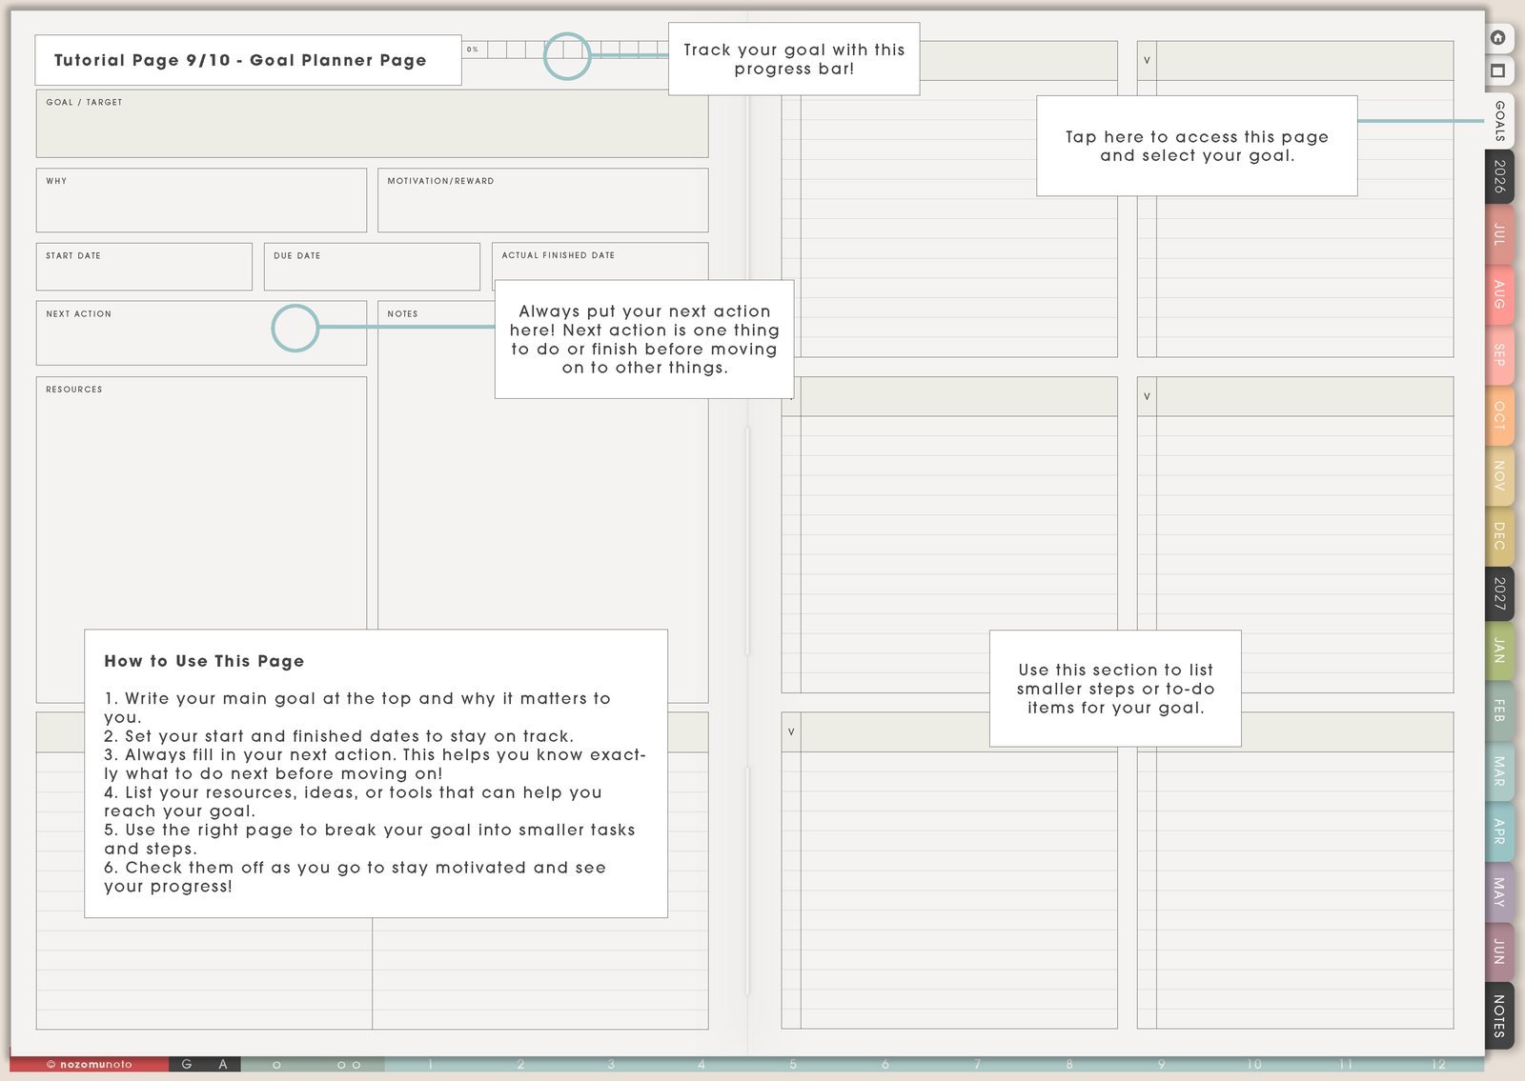Open the GOALS side tab
This screenshot has width=1525, height=1081.
[1499, 121]
